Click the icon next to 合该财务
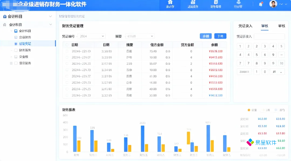291x161 pixels. coord(16,37)
